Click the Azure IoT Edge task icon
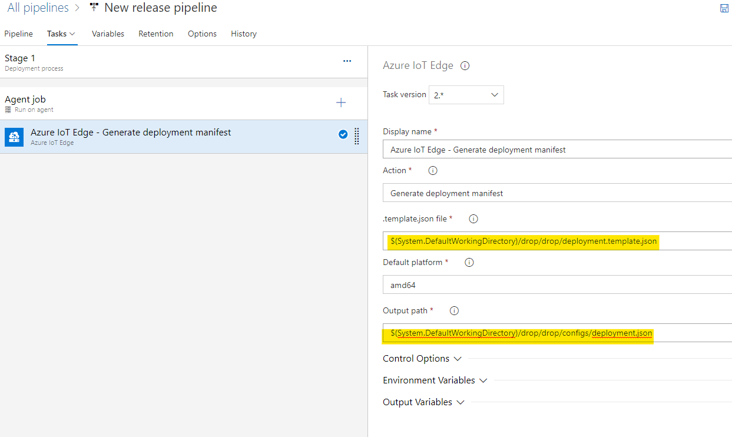The image size is (732, 437). 14,137
